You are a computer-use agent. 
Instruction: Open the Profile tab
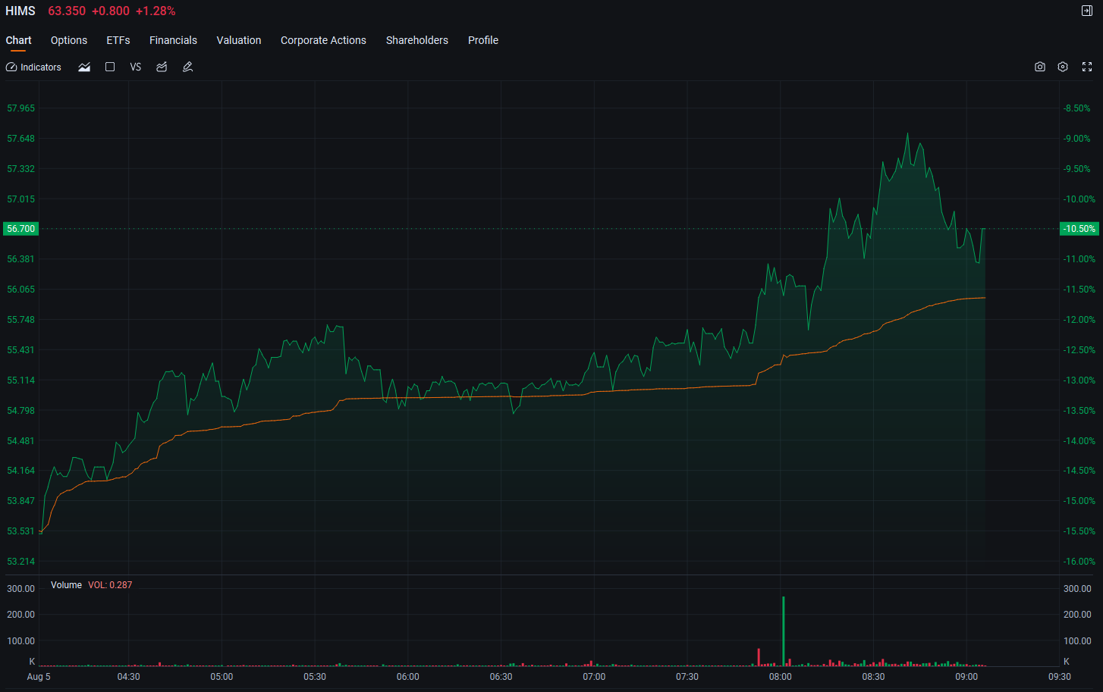483,40
